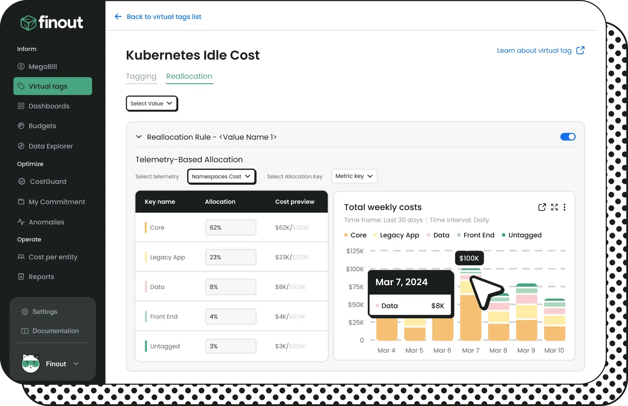
Task: Click the Key name column header
Action: 160,202
